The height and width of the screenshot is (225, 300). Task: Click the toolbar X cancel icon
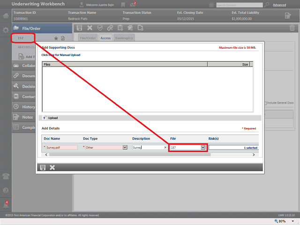pos(90,28)
